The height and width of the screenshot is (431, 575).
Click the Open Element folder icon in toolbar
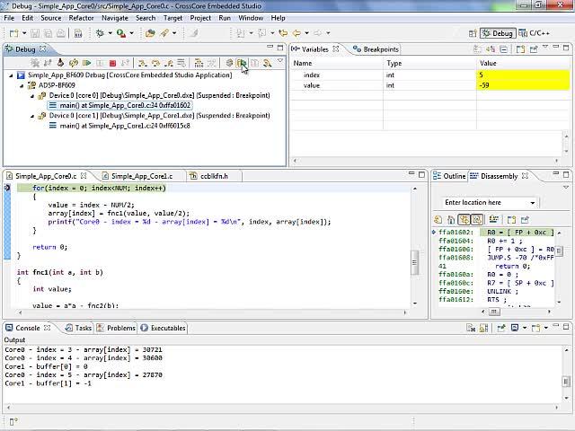[x=150, y=33]
